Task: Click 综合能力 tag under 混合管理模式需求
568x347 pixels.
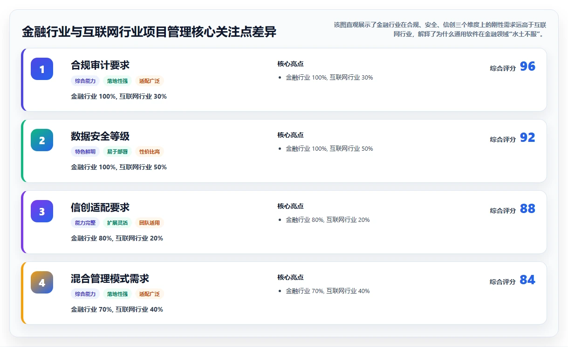Action: tap(85, 294)
